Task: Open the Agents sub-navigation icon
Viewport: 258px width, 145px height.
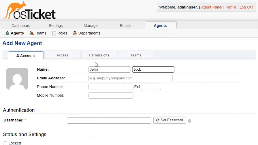Action: [x=7, y=33]
